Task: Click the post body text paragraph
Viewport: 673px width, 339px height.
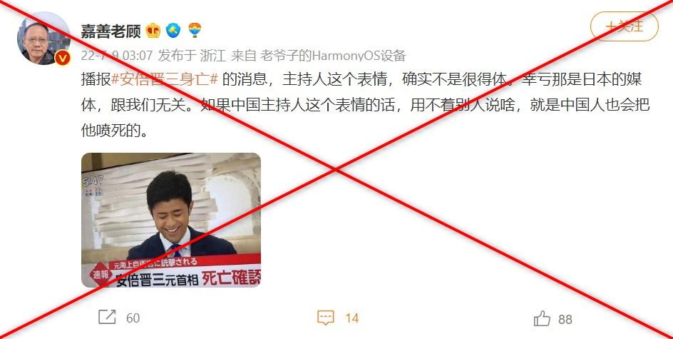Action: pos(365,105)
